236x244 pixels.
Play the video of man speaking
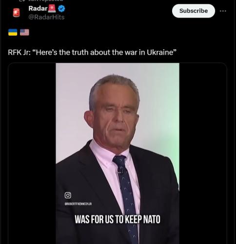point(118,153)
